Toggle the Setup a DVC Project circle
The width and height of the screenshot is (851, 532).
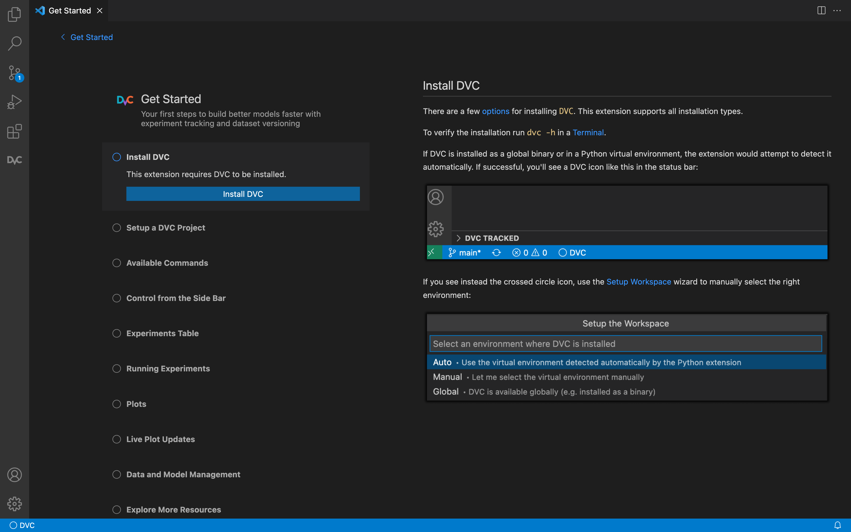[117, 228]
